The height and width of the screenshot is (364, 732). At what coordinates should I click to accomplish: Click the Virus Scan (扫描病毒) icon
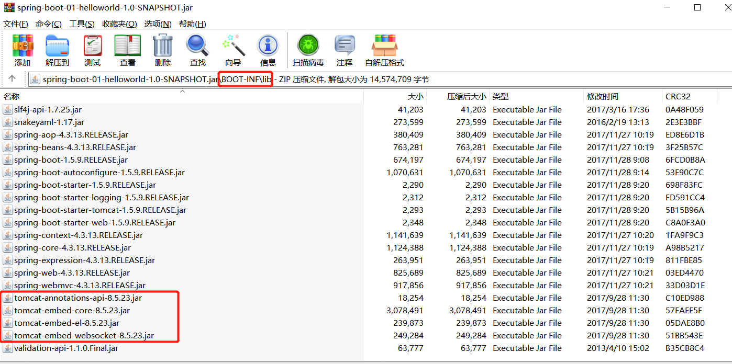pyautogui.click(x=308, y=45)
